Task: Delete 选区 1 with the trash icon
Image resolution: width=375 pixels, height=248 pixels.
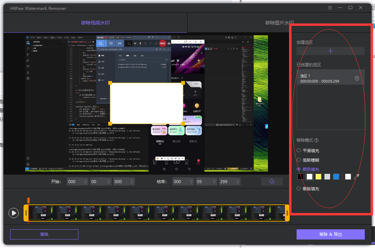Action: pos(357,78)
